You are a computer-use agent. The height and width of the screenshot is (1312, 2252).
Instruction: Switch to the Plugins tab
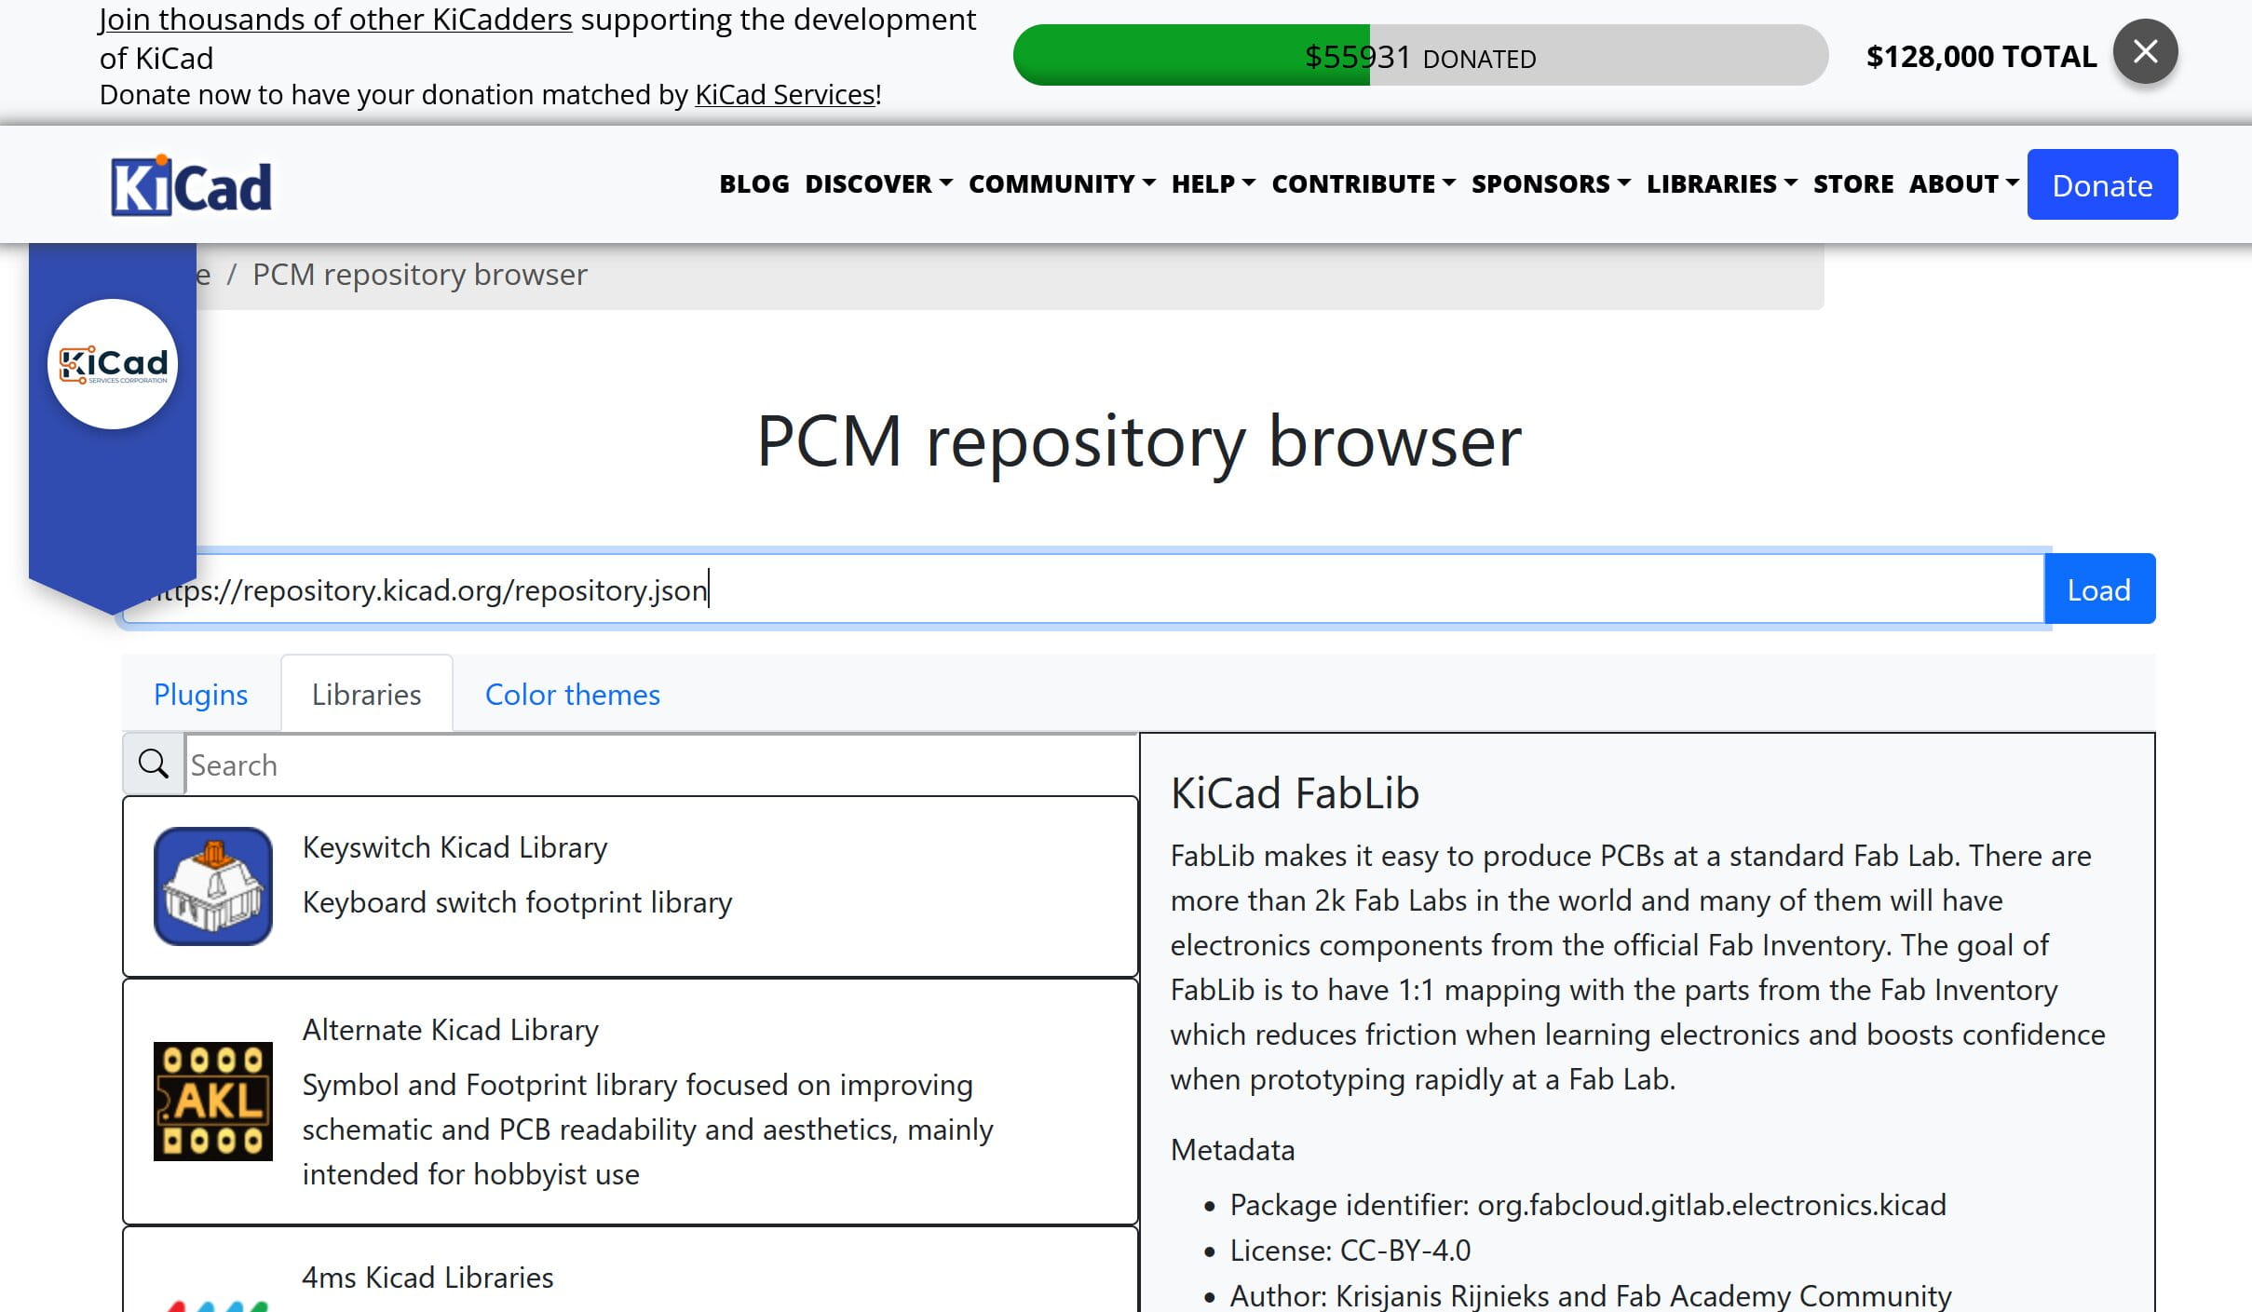200,695
